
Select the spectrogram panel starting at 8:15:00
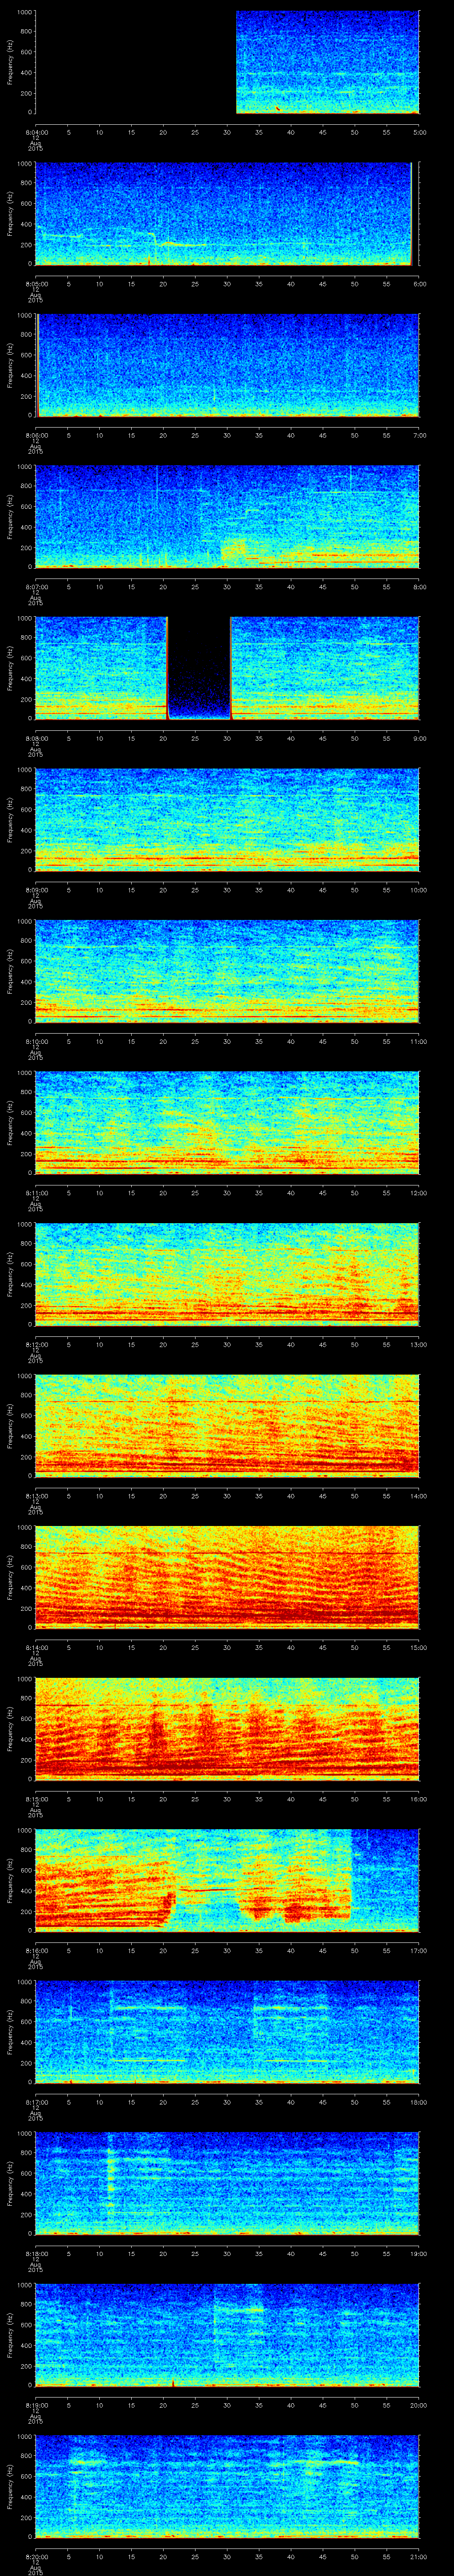(x=227, y=1729)
